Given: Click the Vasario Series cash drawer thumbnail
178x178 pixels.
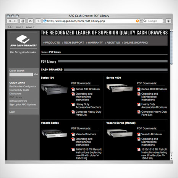Looking at the screenshot, I should tap(54, 133).
